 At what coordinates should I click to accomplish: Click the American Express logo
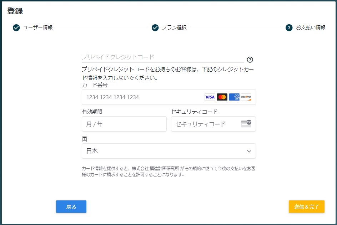click(234, 97)
